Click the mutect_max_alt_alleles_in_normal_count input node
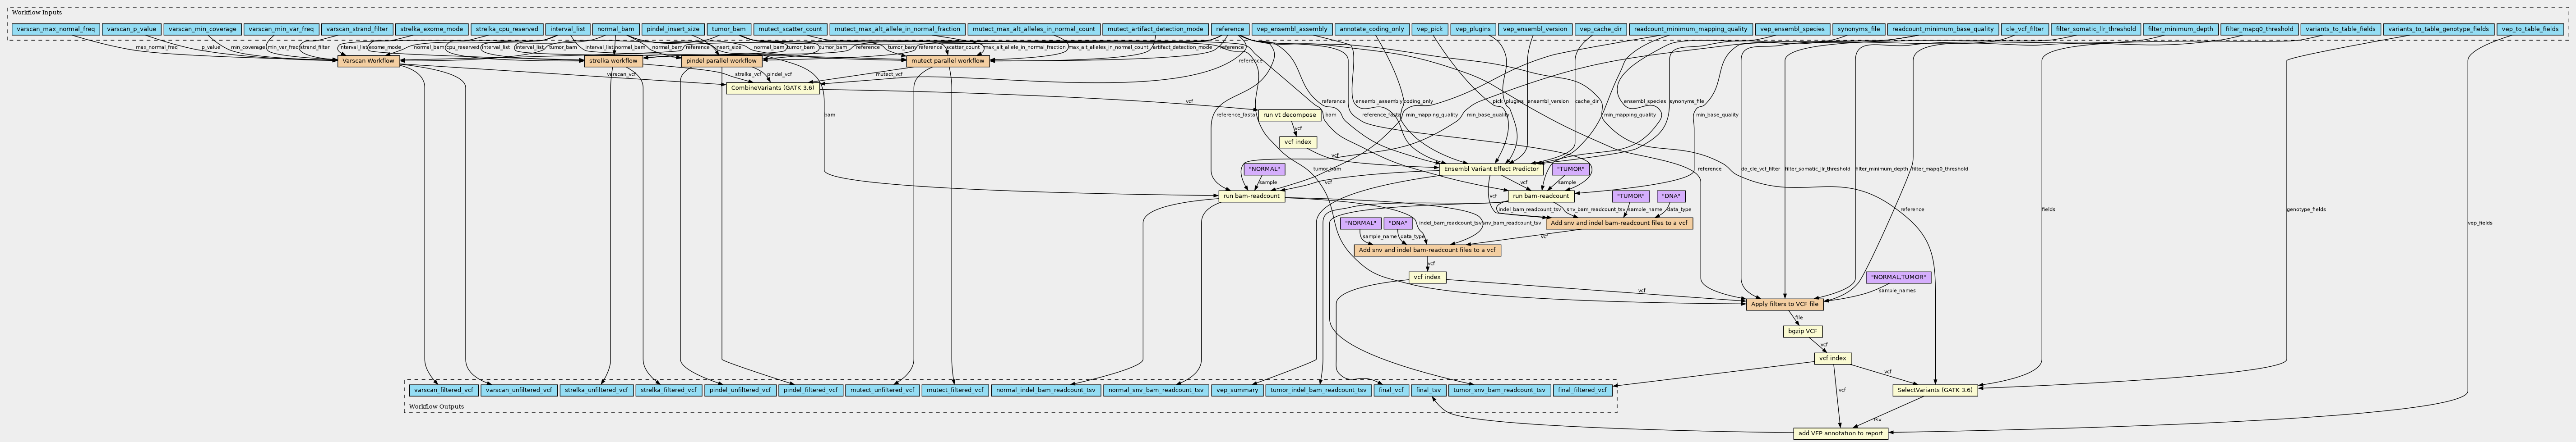The image size is (2576, 442). (x=1034, y=30)
